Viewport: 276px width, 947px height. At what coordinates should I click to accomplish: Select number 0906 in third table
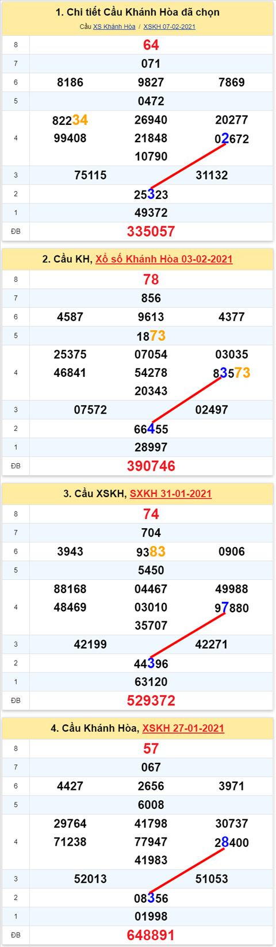click(232, 552)
